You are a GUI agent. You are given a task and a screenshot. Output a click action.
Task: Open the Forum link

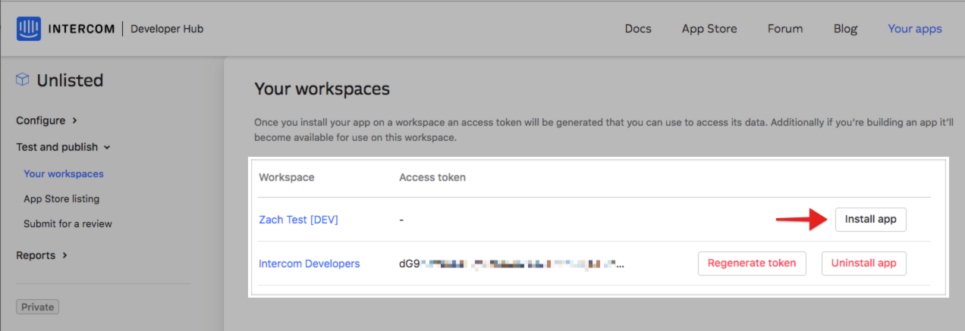pyautogui.click(x=785, y=29)
